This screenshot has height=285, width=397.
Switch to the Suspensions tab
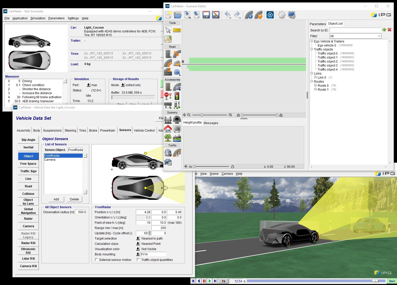pyautogui.click(x=52, y=131)
